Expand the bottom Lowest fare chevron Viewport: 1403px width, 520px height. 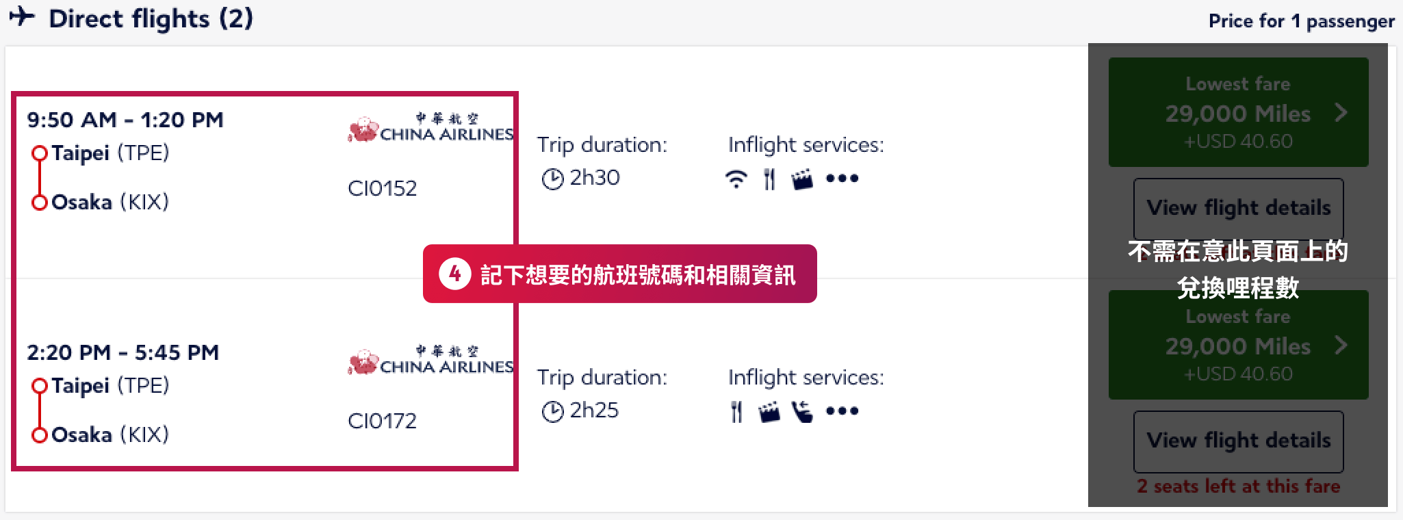[1342, 344]
